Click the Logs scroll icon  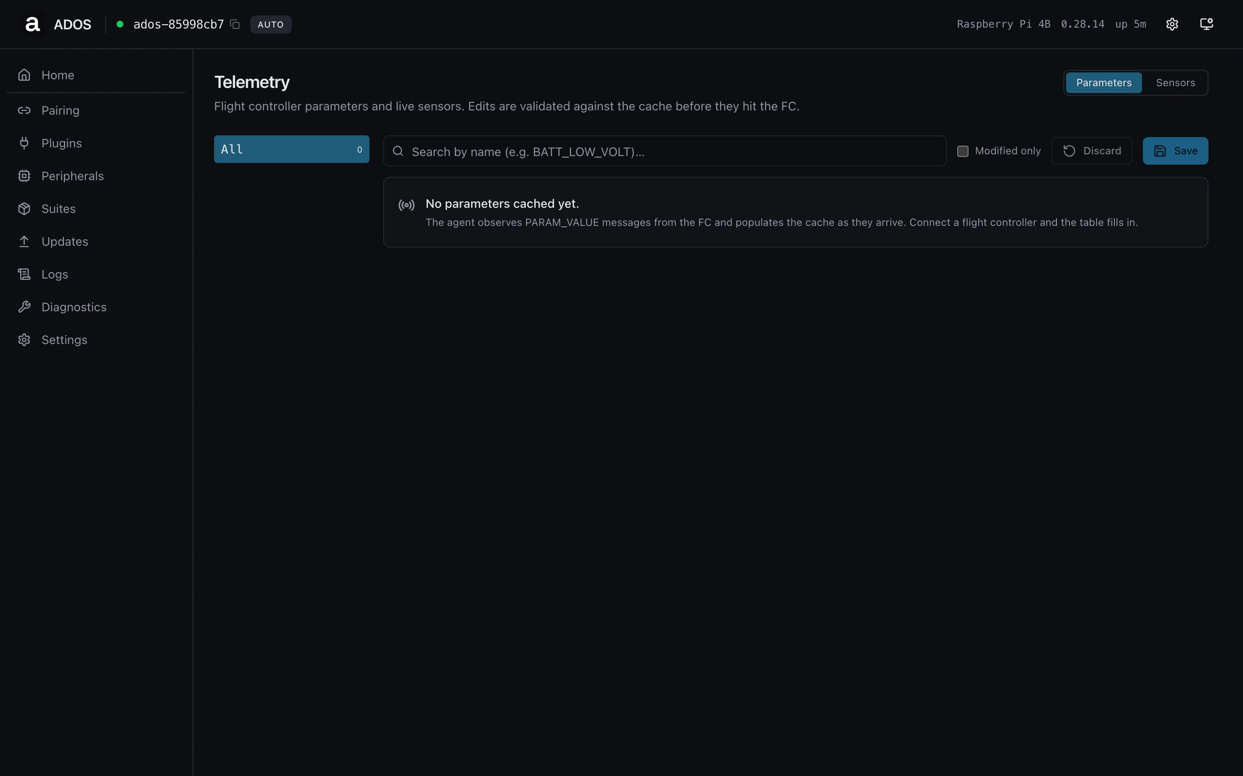[x=24, y=274]
